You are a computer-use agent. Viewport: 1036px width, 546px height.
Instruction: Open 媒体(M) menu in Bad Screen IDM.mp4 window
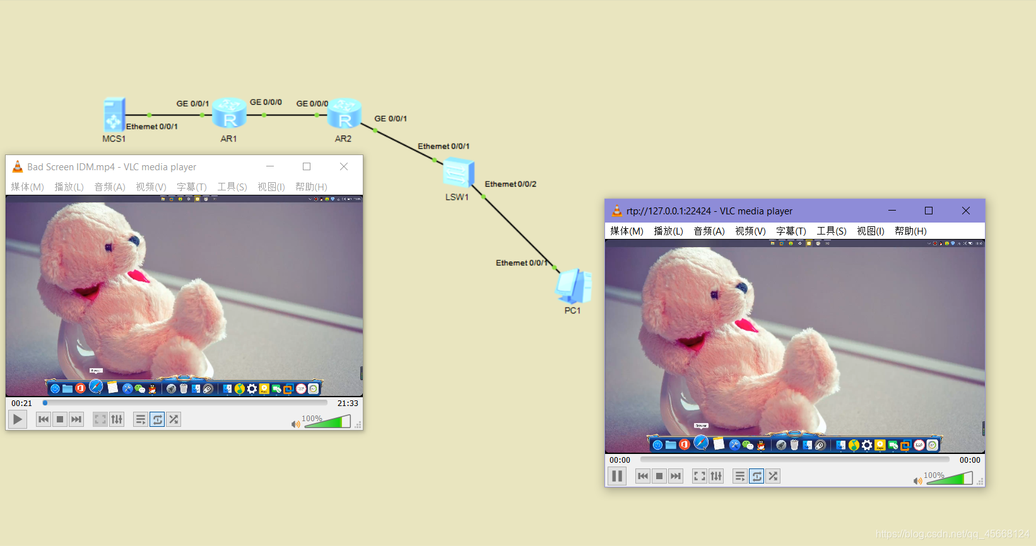point(27,187)
